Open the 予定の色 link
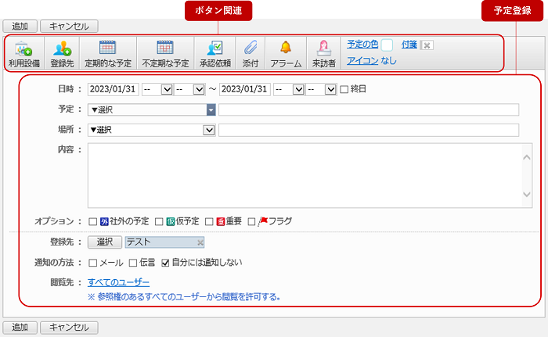 362,44
